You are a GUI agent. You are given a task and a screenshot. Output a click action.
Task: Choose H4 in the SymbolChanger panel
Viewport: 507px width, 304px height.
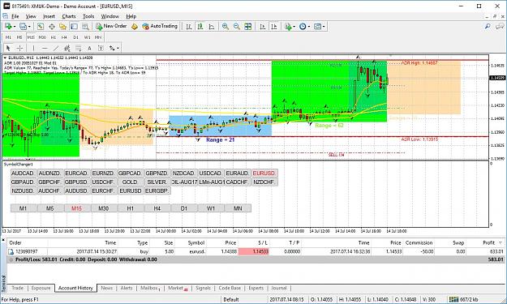click(x=157, y=208)
